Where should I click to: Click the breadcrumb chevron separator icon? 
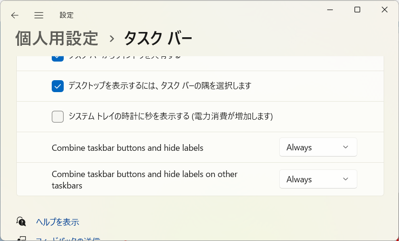click(112, 39)
